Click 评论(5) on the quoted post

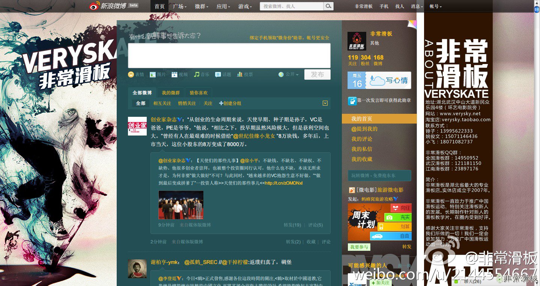(x=316, y=225)
